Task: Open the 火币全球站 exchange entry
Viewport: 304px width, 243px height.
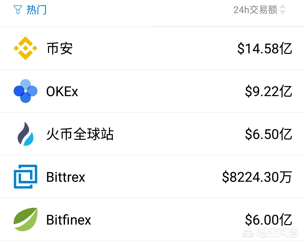Action: coord(80,134)
